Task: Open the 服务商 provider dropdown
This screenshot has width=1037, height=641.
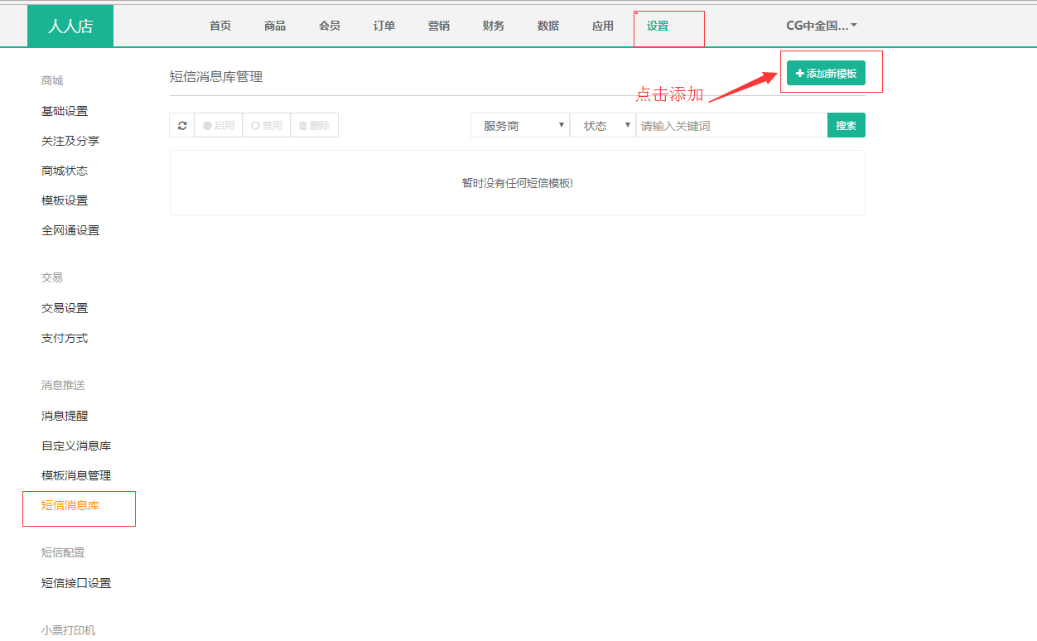Action: coord(519,126)
